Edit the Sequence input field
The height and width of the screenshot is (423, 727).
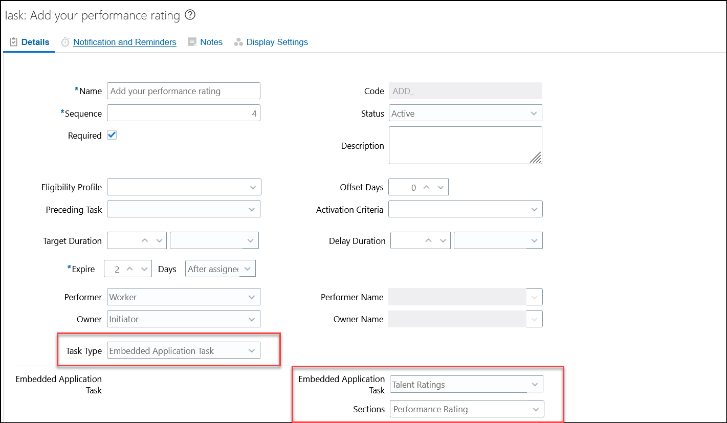coord(184,114)
